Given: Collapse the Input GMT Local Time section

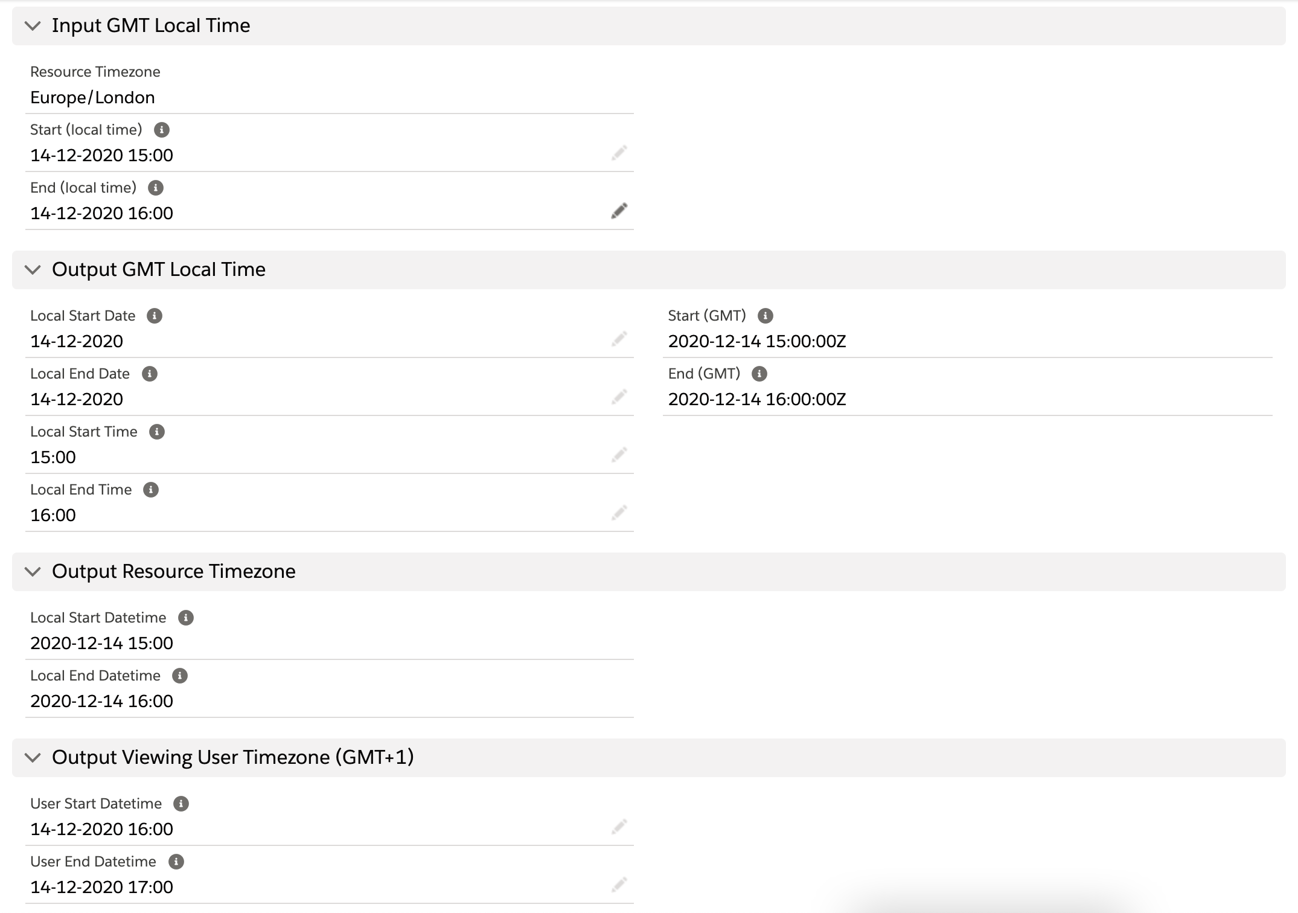Looking at the screenshot, I should tap(33, 25).
